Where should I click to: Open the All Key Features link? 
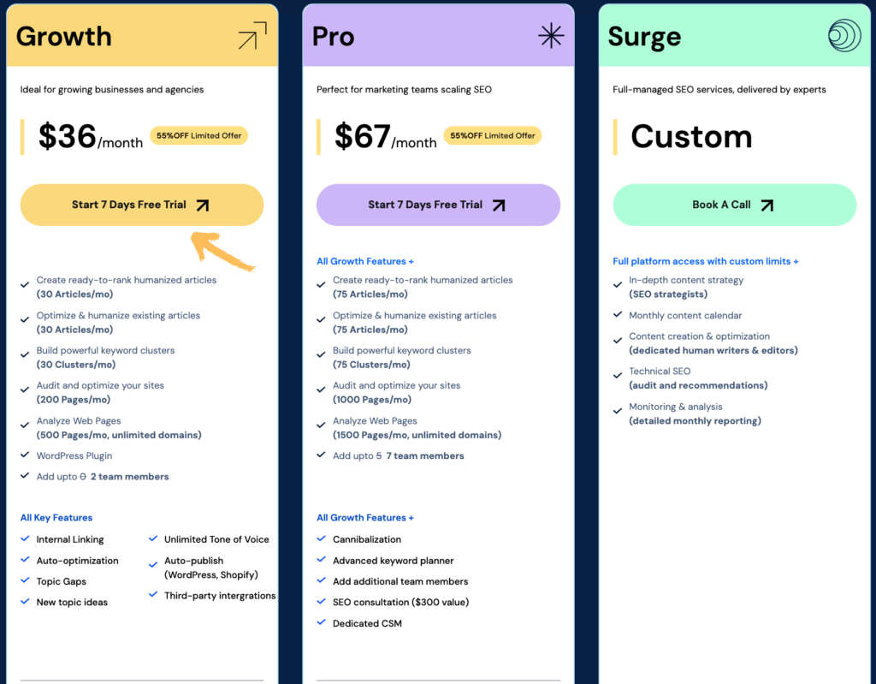(x=56, y=517)
